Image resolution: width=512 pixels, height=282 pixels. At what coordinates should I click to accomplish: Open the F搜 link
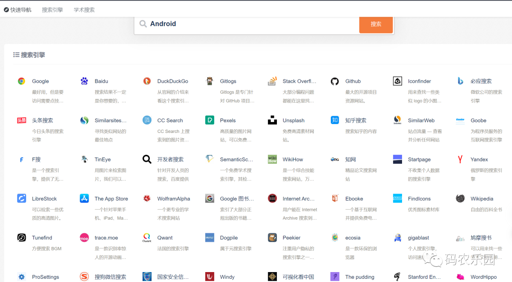pos(36,159)
